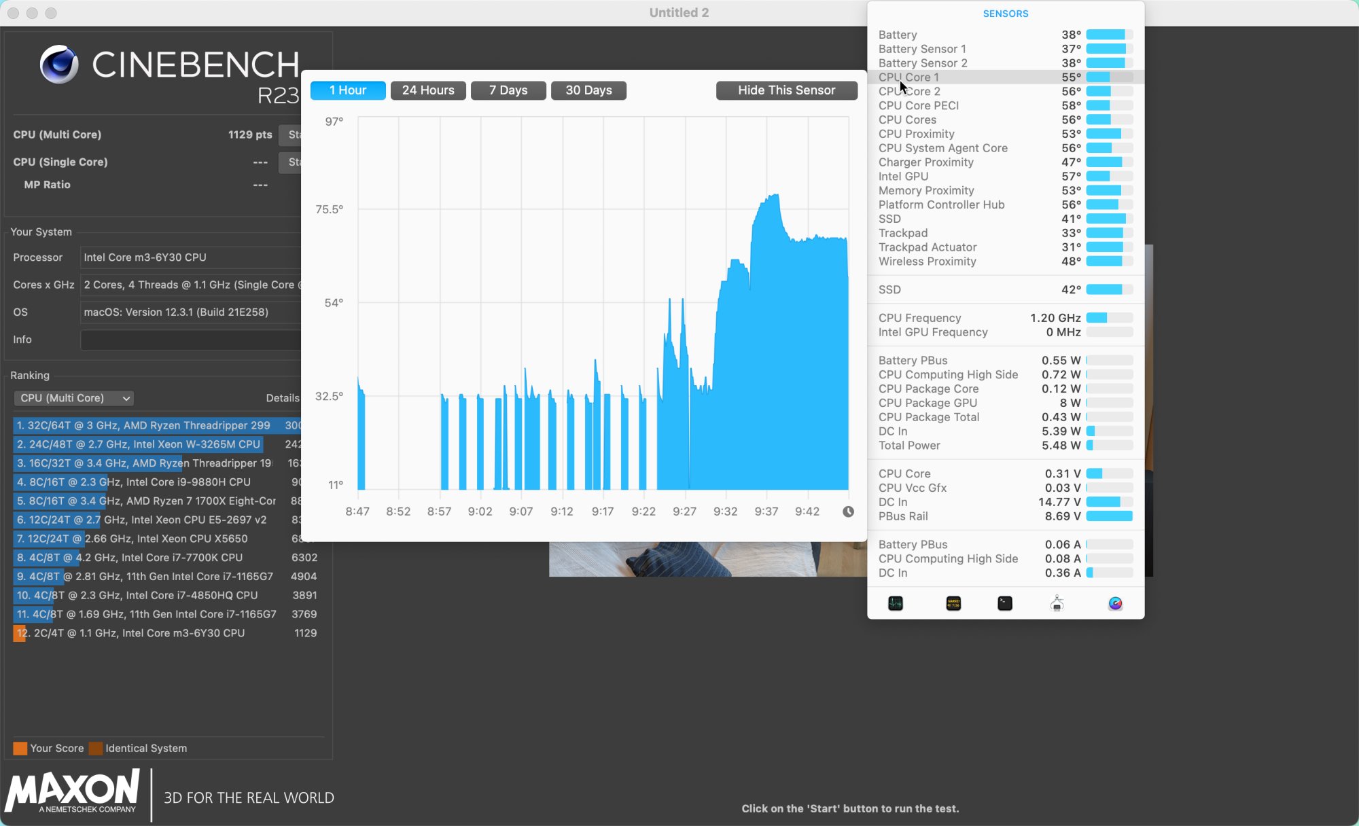Viewport: 1359px width, 826px height.
Task: Select the 30 Days graph range
Action: (588, 90)
